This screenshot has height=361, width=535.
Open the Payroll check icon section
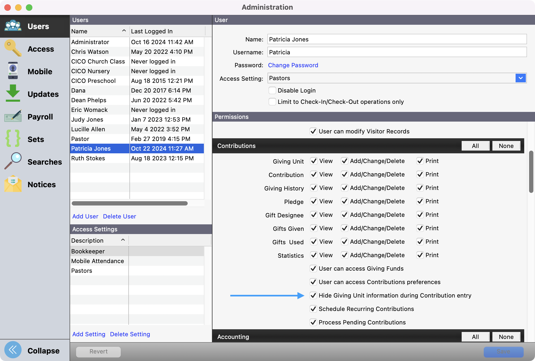(x=13, y=116)
